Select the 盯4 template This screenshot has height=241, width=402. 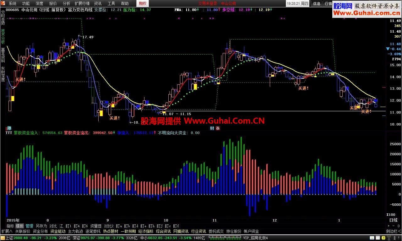tap(77, 226)
